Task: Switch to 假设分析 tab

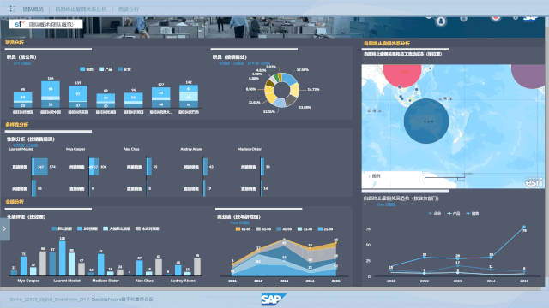Action: 129,9
